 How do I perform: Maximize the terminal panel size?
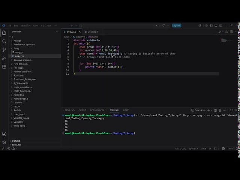231,110
